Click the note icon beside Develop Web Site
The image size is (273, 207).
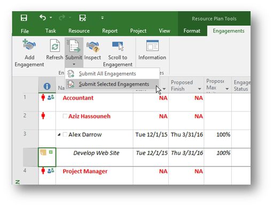pyautogui.click(x=43, y=152)
